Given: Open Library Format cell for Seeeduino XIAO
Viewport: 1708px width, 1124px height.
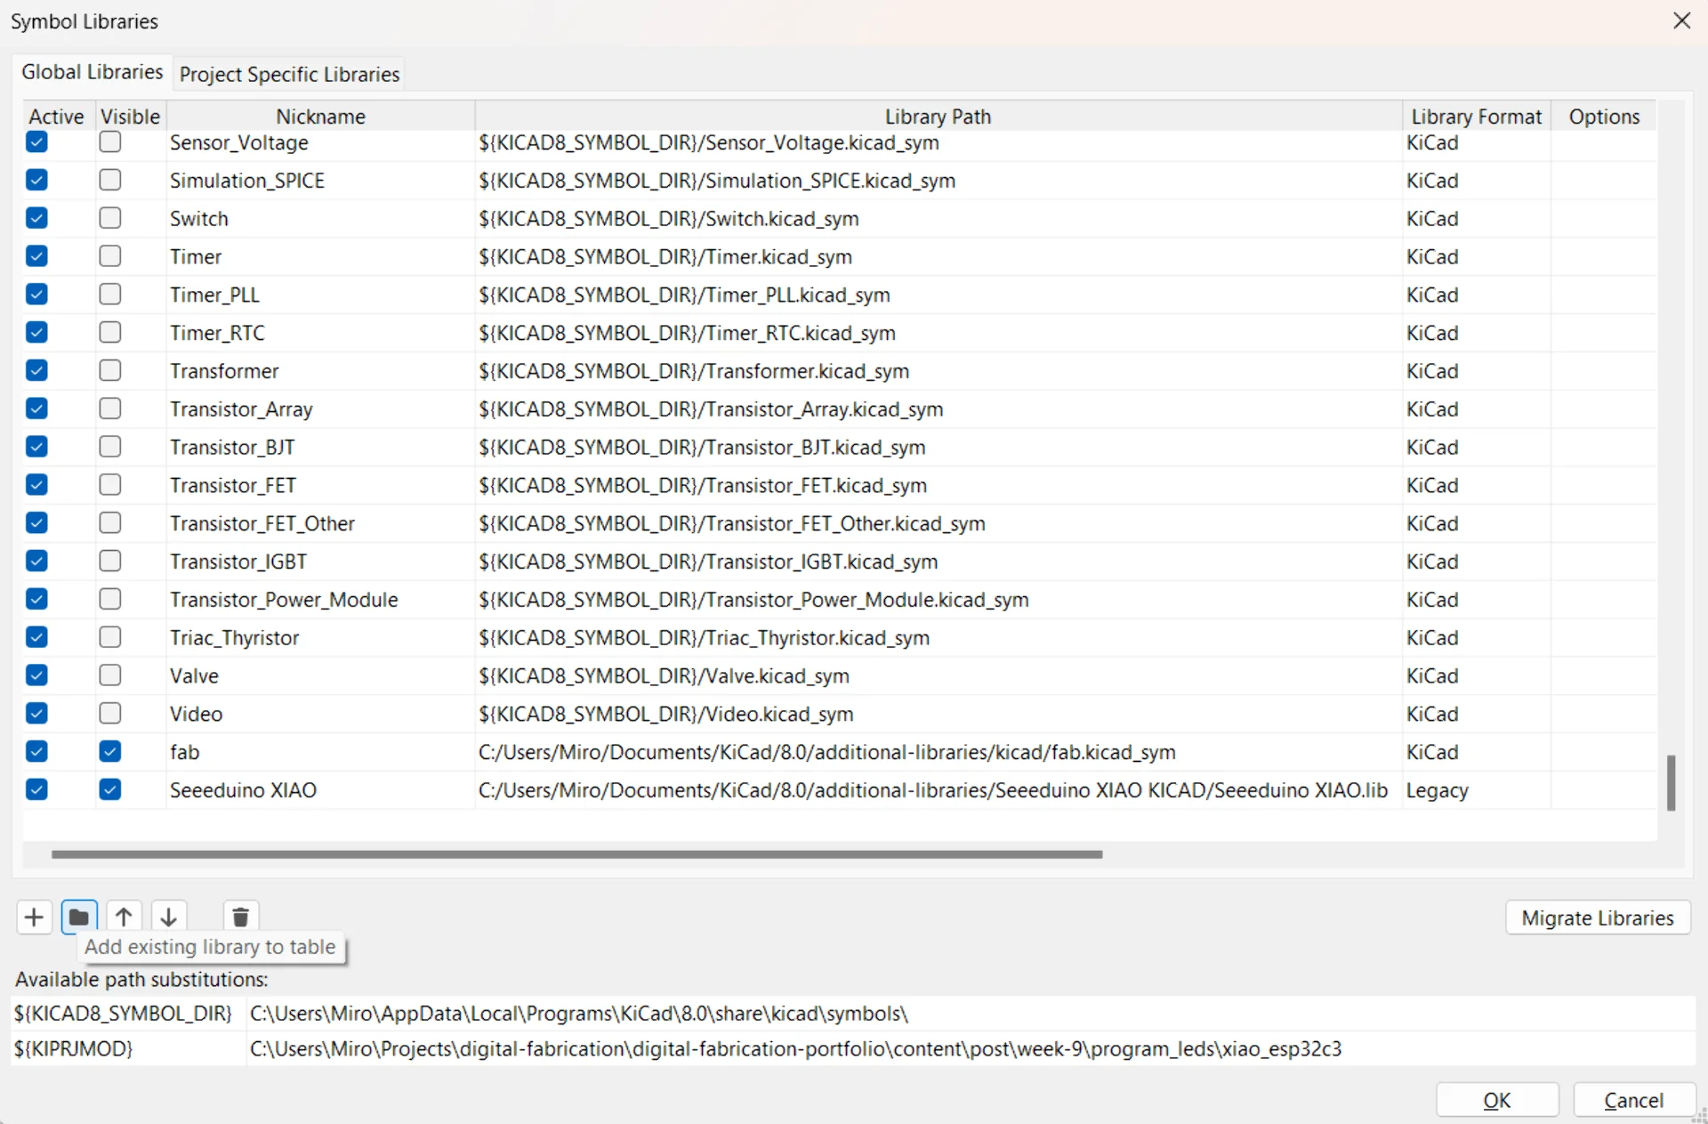Looking at the screenshot, I should point(1477,790).
